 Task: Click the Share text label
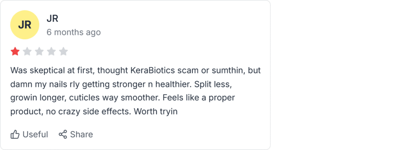(82, 135)
